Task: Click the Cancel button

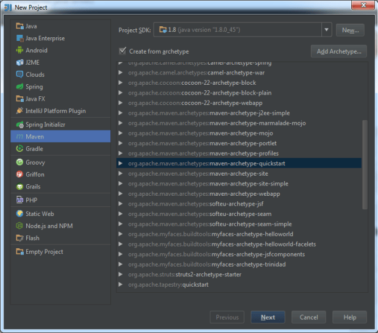Action: click(x=309, y=317)
